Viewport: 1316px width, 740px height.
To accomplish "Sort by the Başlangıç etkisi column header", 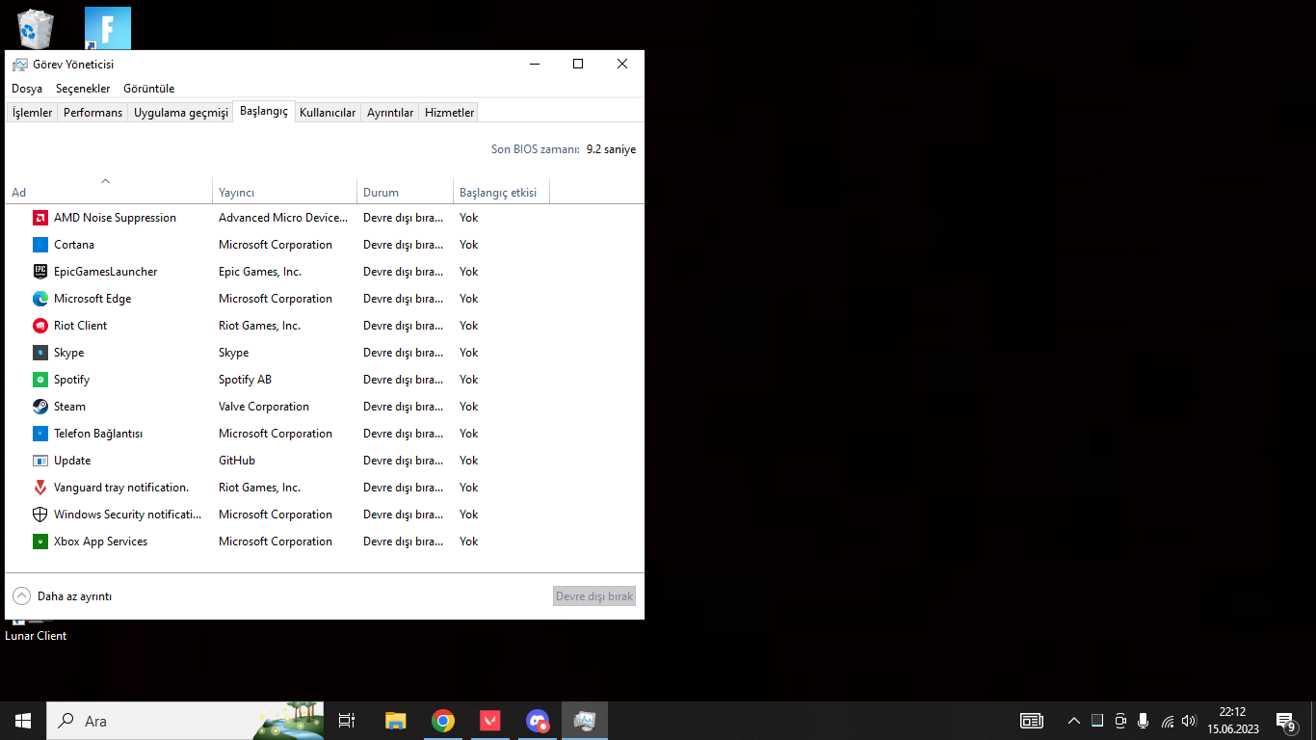I will (x=502, y=191).
